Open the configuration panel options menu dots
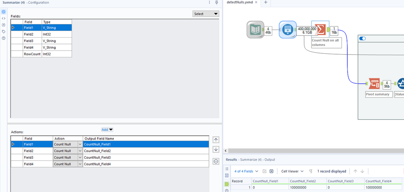 (x=209, y=2)
